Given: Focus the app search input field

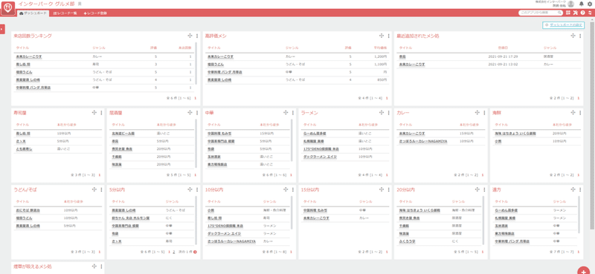Looking at the screenshot, I should coord(538,13).
